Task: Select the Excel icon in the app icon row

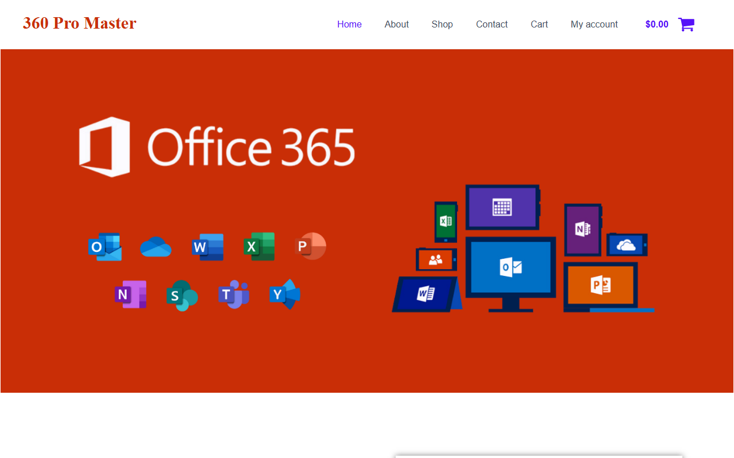Action: (x=259, y=247)
